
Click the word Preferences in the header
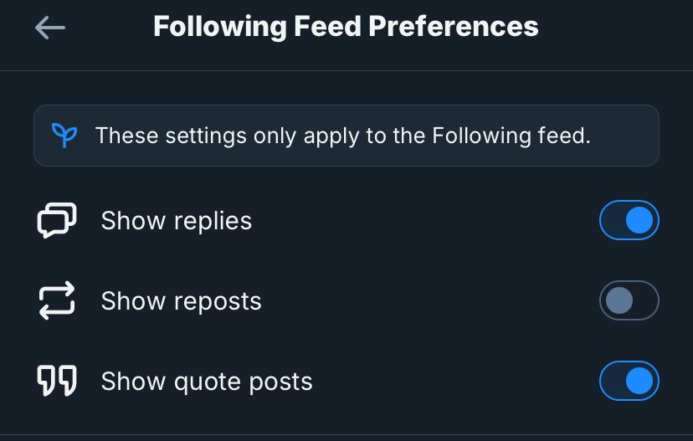tap(454, 27)
